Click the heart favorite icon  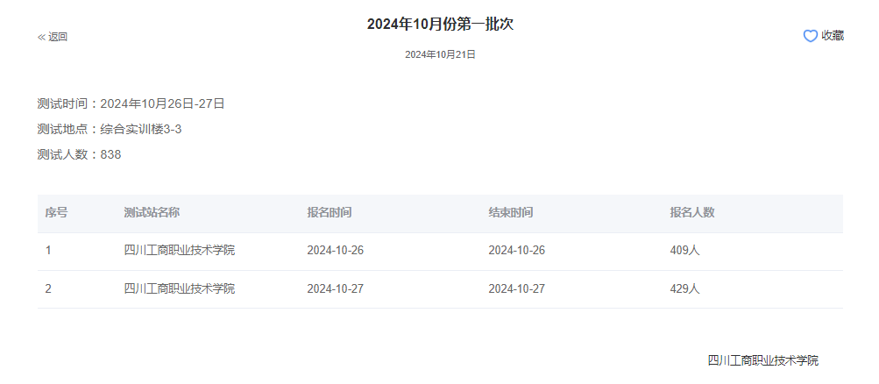point(810,36)
